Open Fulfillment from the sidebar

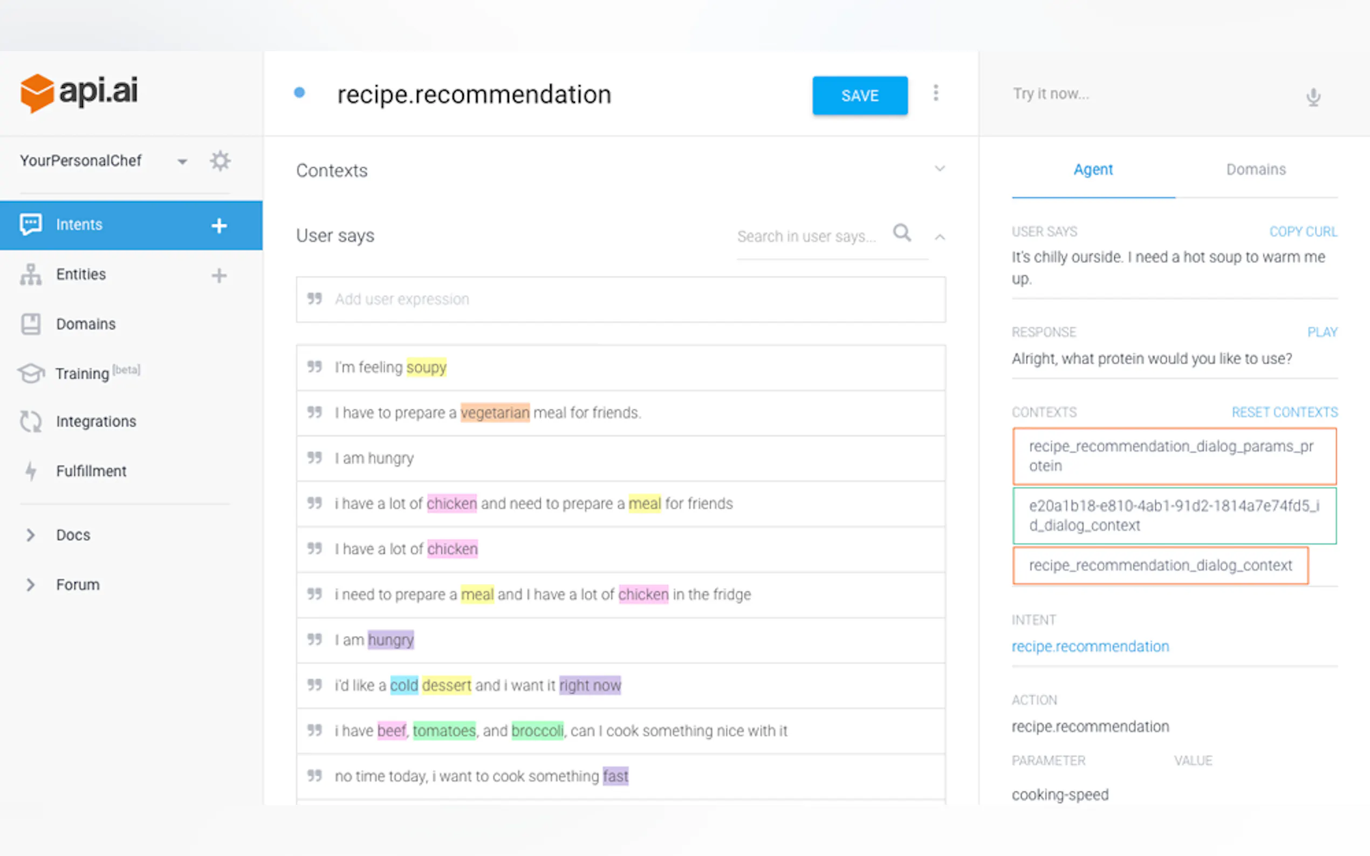click(91, 471)
